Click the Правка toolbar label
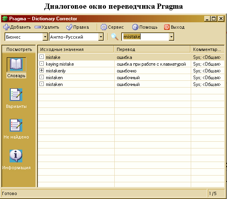This screenshot has height=199, width=227. pos(81,27)
